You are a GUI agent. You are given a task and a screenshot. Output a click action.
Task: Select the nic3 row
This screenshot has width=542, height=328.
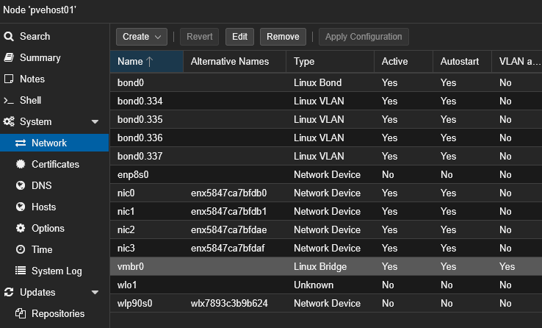click(326, 248)
